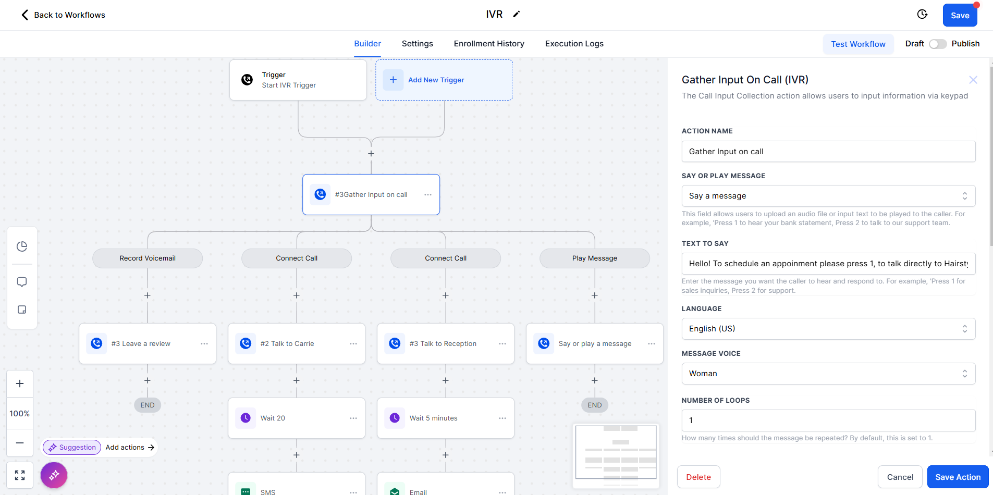The width and height of the screenshot is (993, 495).
Task: Open the Language dropdown
Action: (828, 329)
